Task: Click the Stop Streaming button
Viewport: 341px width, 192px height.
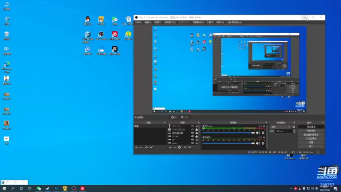Action: (311, 127)
